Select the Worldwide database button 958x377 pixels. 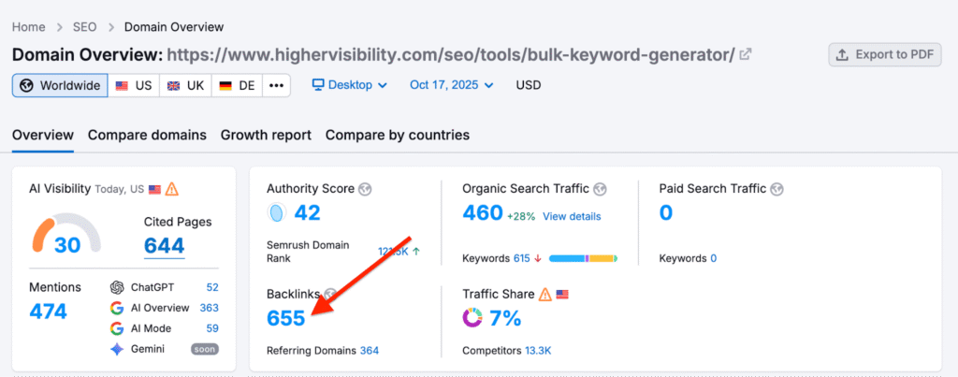(x=60, y=85)
